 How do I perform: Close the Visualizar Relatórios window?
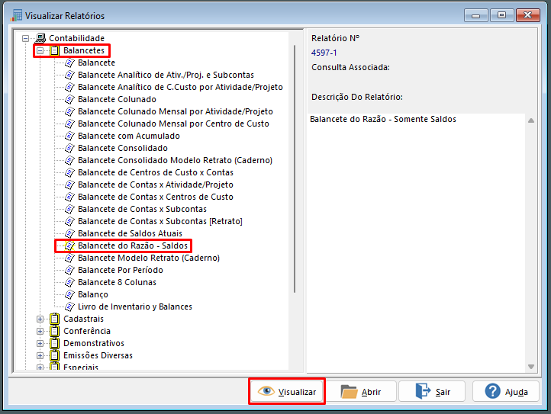528,15
